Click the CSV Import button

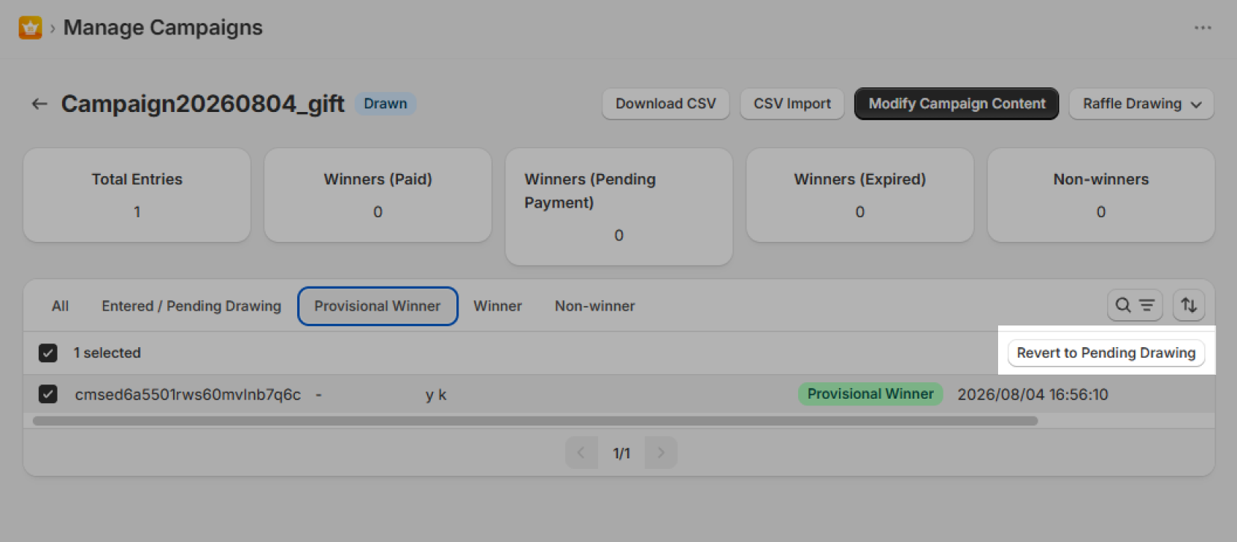coord(792,104)
